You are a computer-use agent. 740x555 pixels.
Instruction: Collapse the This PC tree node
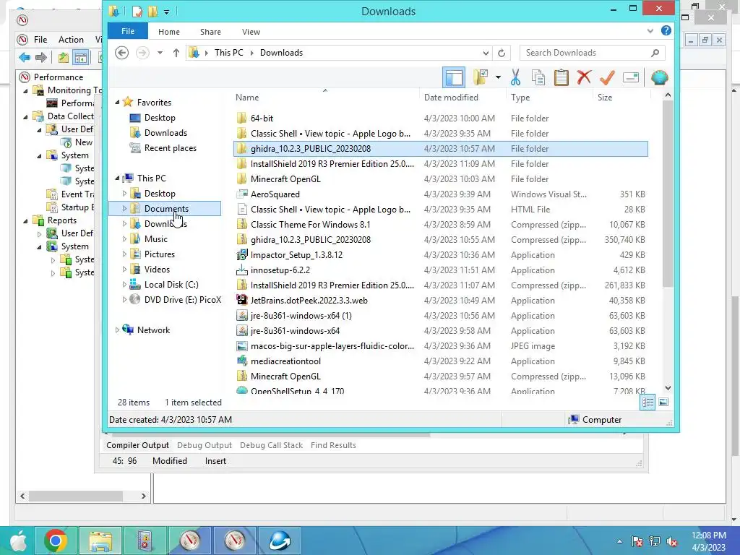117,178
